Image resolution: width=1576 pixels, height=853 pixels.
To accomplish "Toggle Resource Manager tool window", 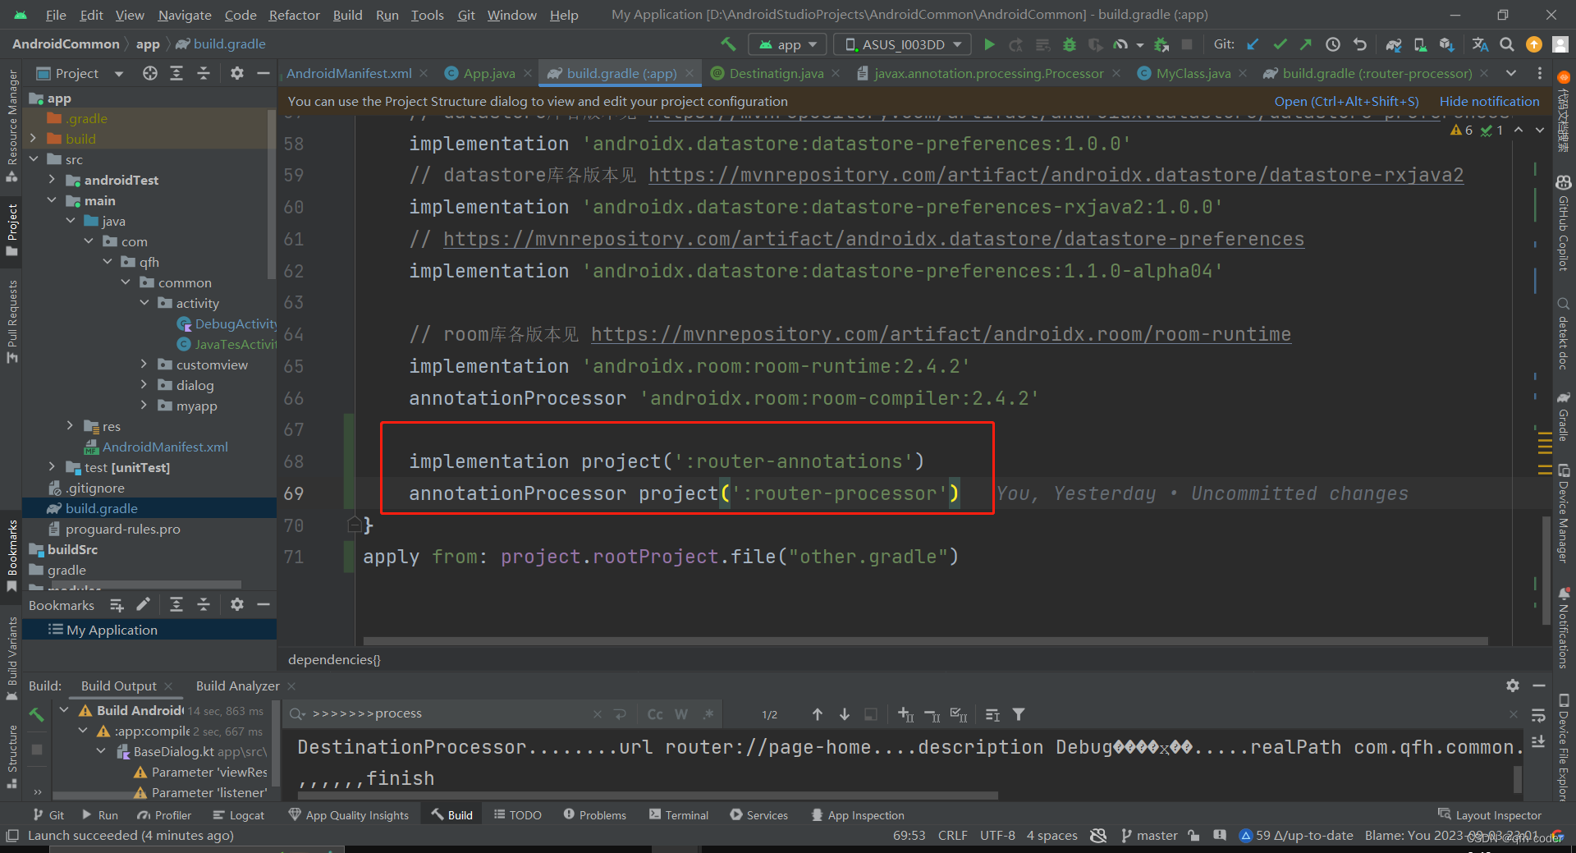I will 11,126.
